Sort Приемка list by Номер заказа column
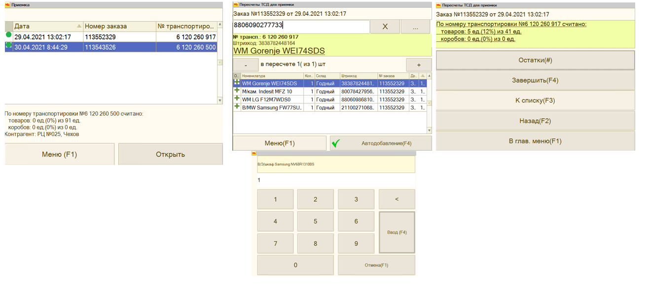 coord(119,26)
